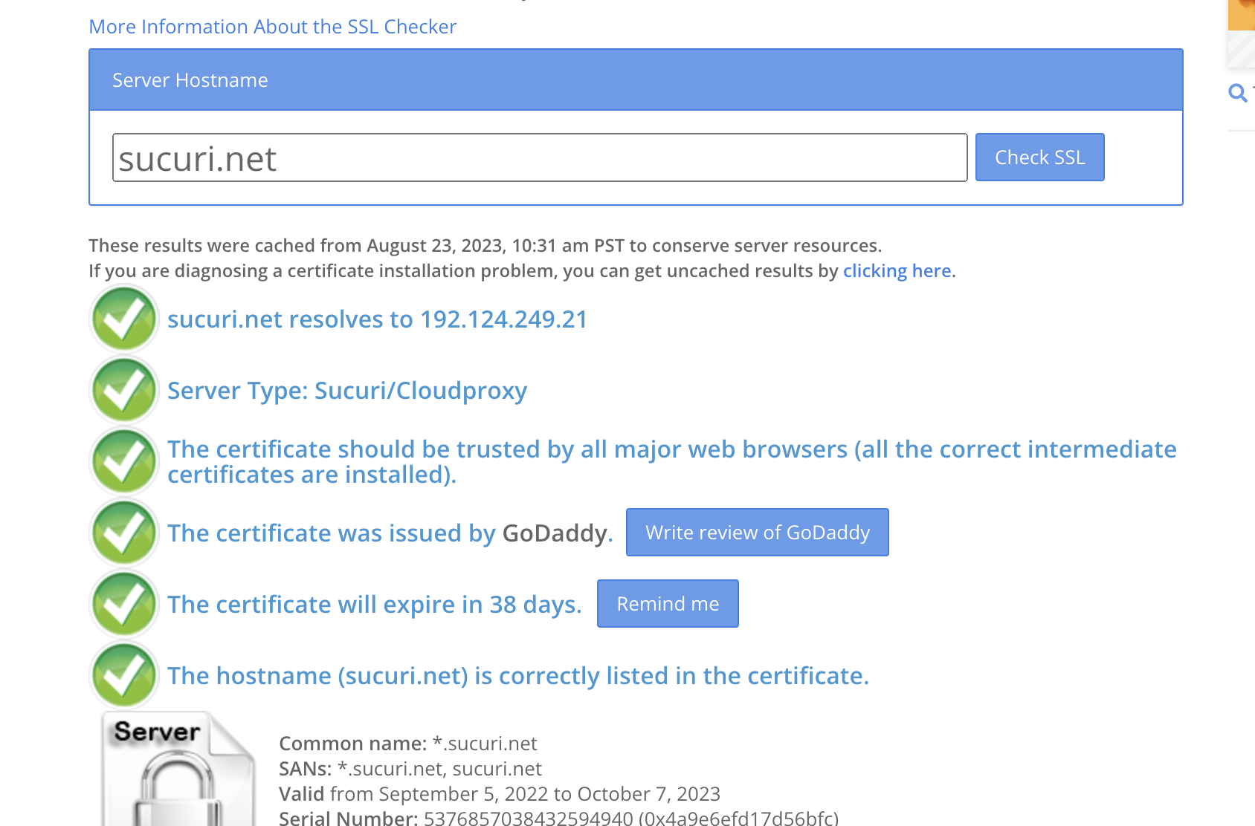Click the Remind me button
Image resolution: width=1255 pixels, height=826 pixels.
(x=668, y=604)
